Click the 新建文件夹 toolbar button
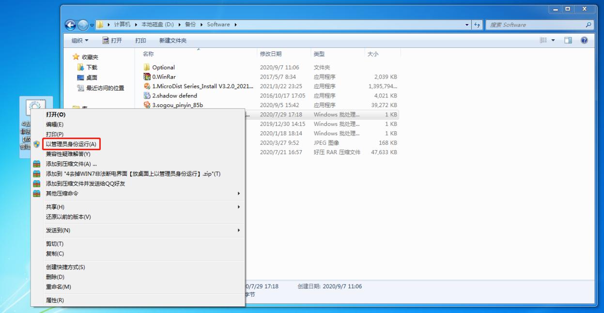Screen dimensions: 604x313 (x=173, y=41)
